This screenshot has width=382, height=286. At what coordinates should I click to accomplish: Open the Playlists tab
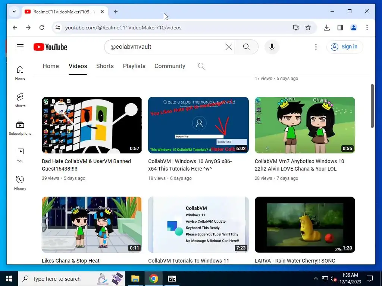point(134,66)
